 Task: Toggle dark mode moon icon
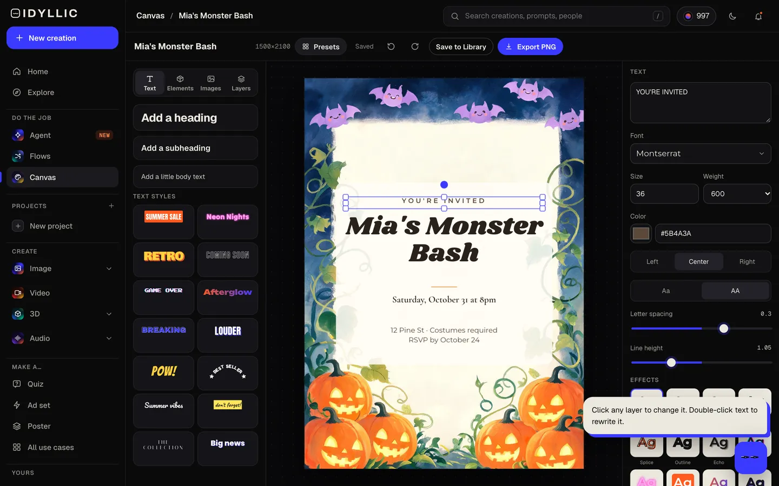point(732,16)
